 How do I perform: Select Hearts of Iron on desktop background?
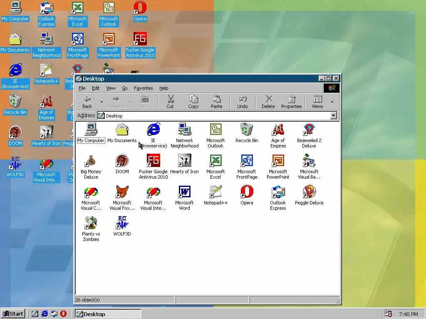coord(46,136)
